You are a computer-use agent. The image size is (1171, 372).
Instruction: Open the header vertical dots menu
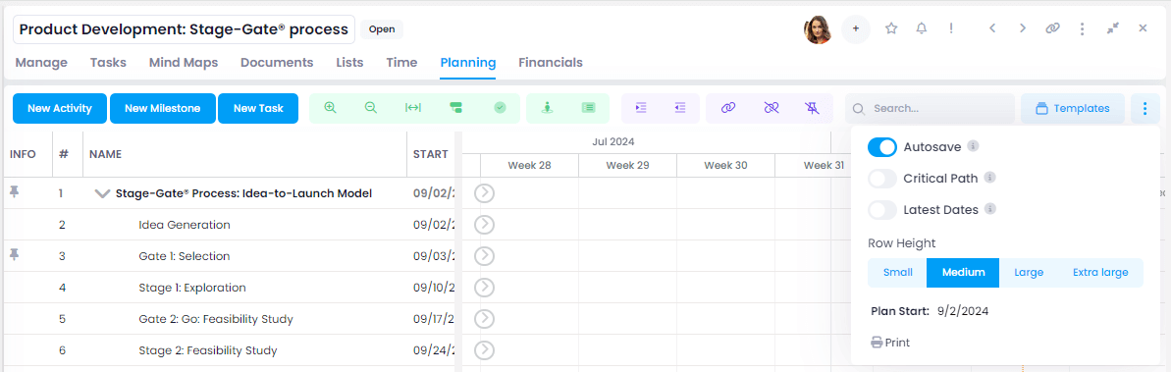[x=1082, y=28]
